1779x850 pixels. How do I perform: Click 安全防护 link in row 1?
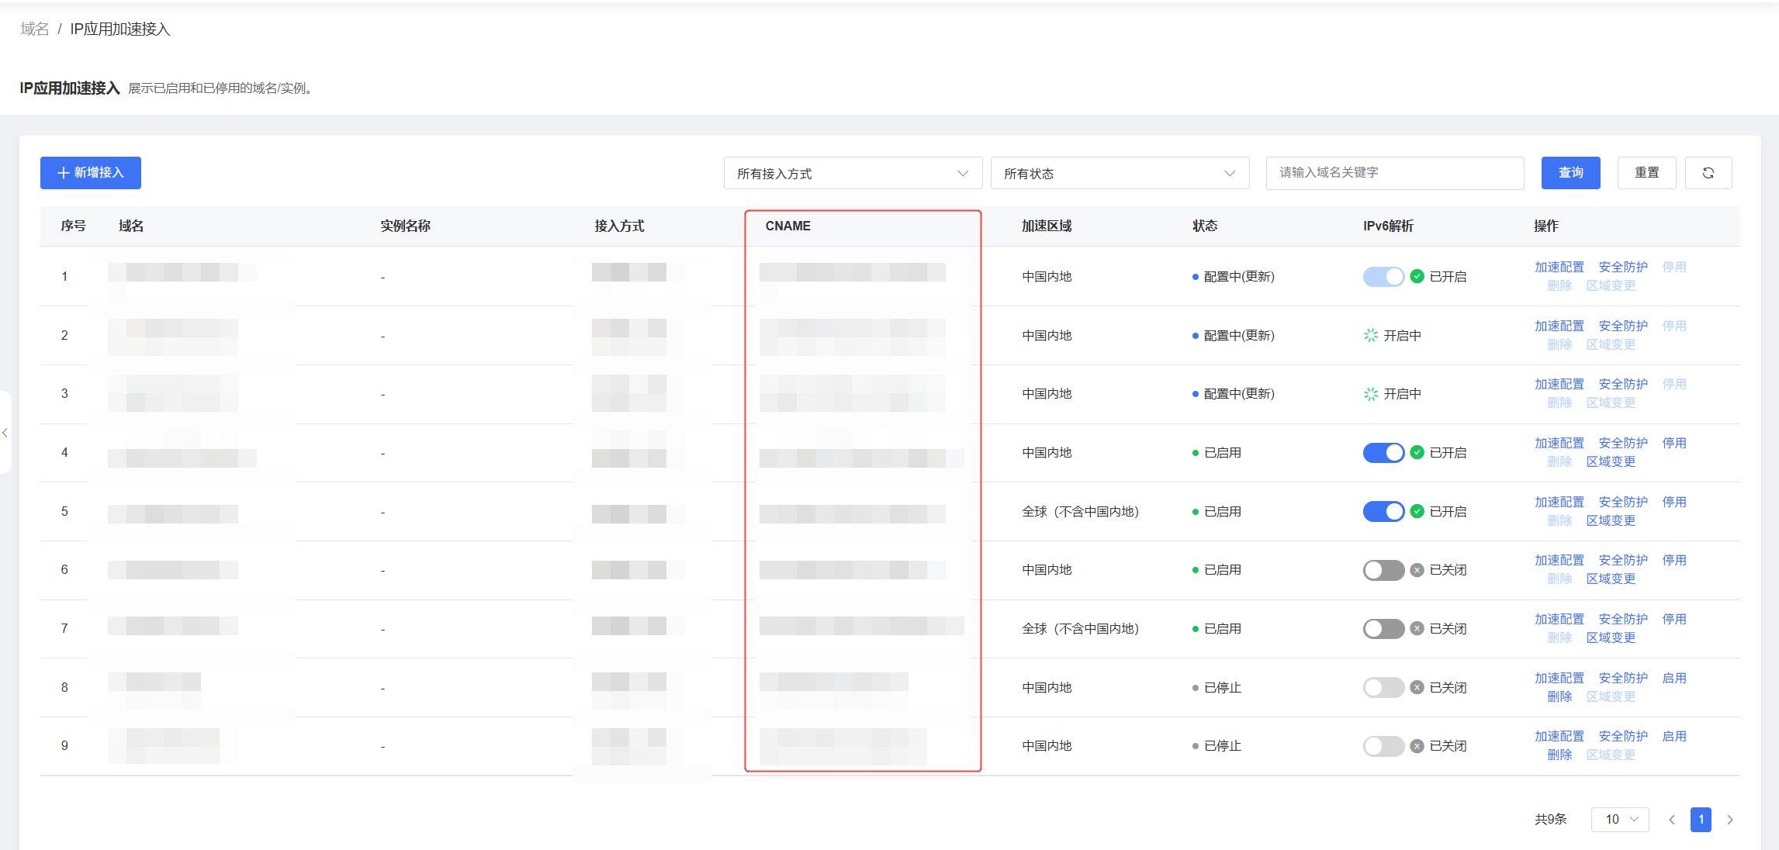(x=1622, y=267)
